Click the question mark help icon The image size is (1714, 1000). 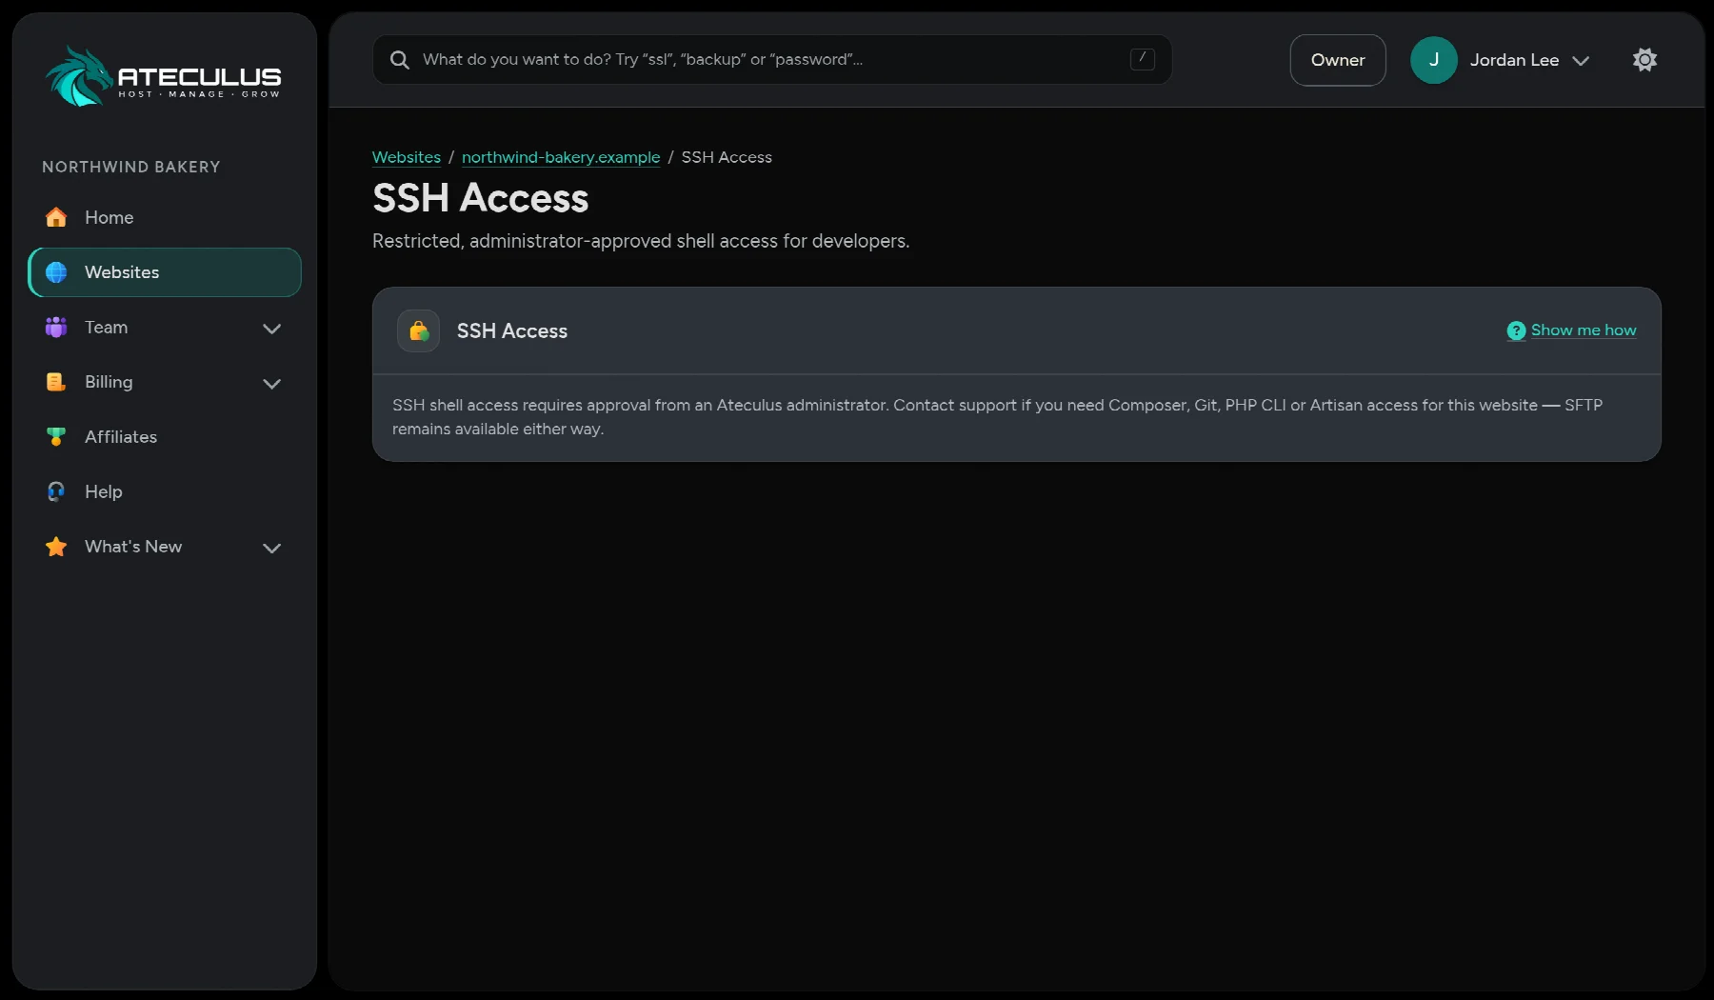[x=1516, y=330]
